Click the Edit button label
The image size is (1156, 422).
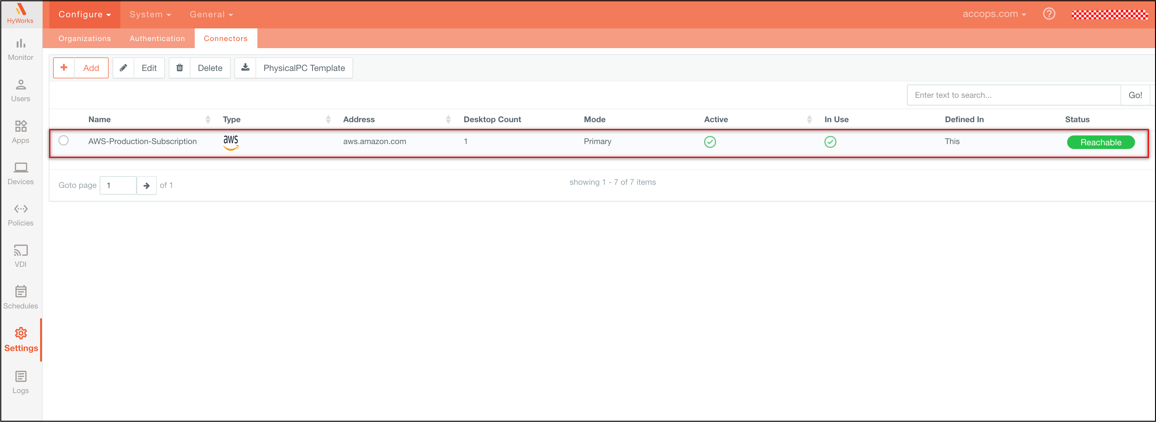coord(149,68)
